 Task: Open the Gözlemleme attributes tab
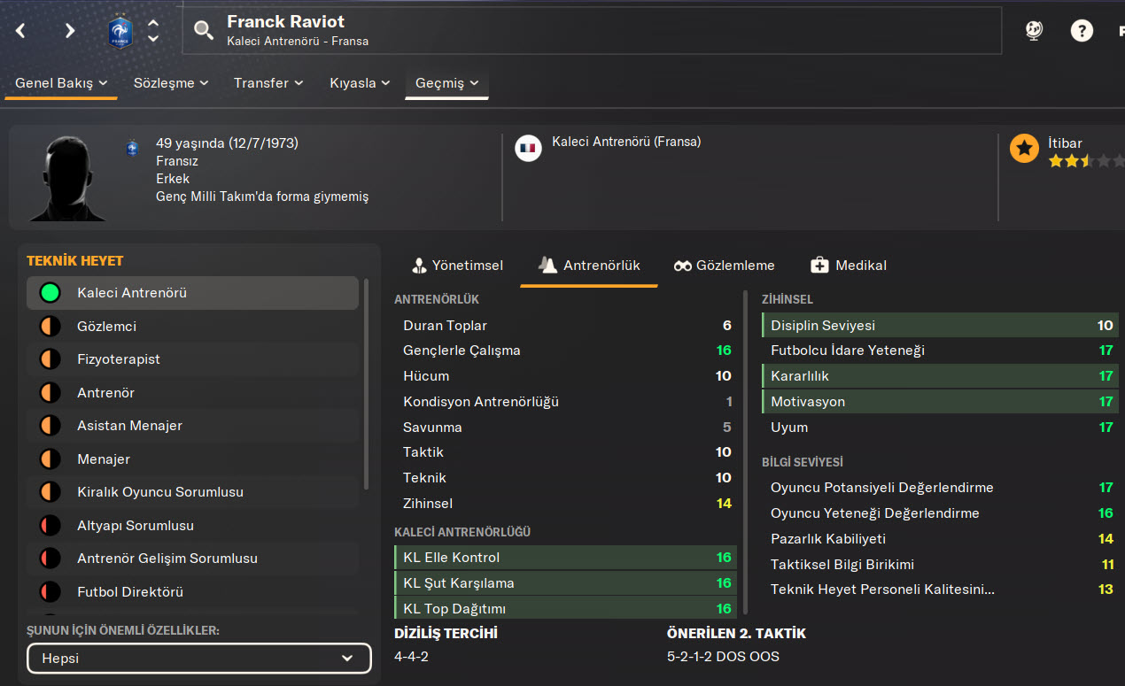(x=725, y=266)
